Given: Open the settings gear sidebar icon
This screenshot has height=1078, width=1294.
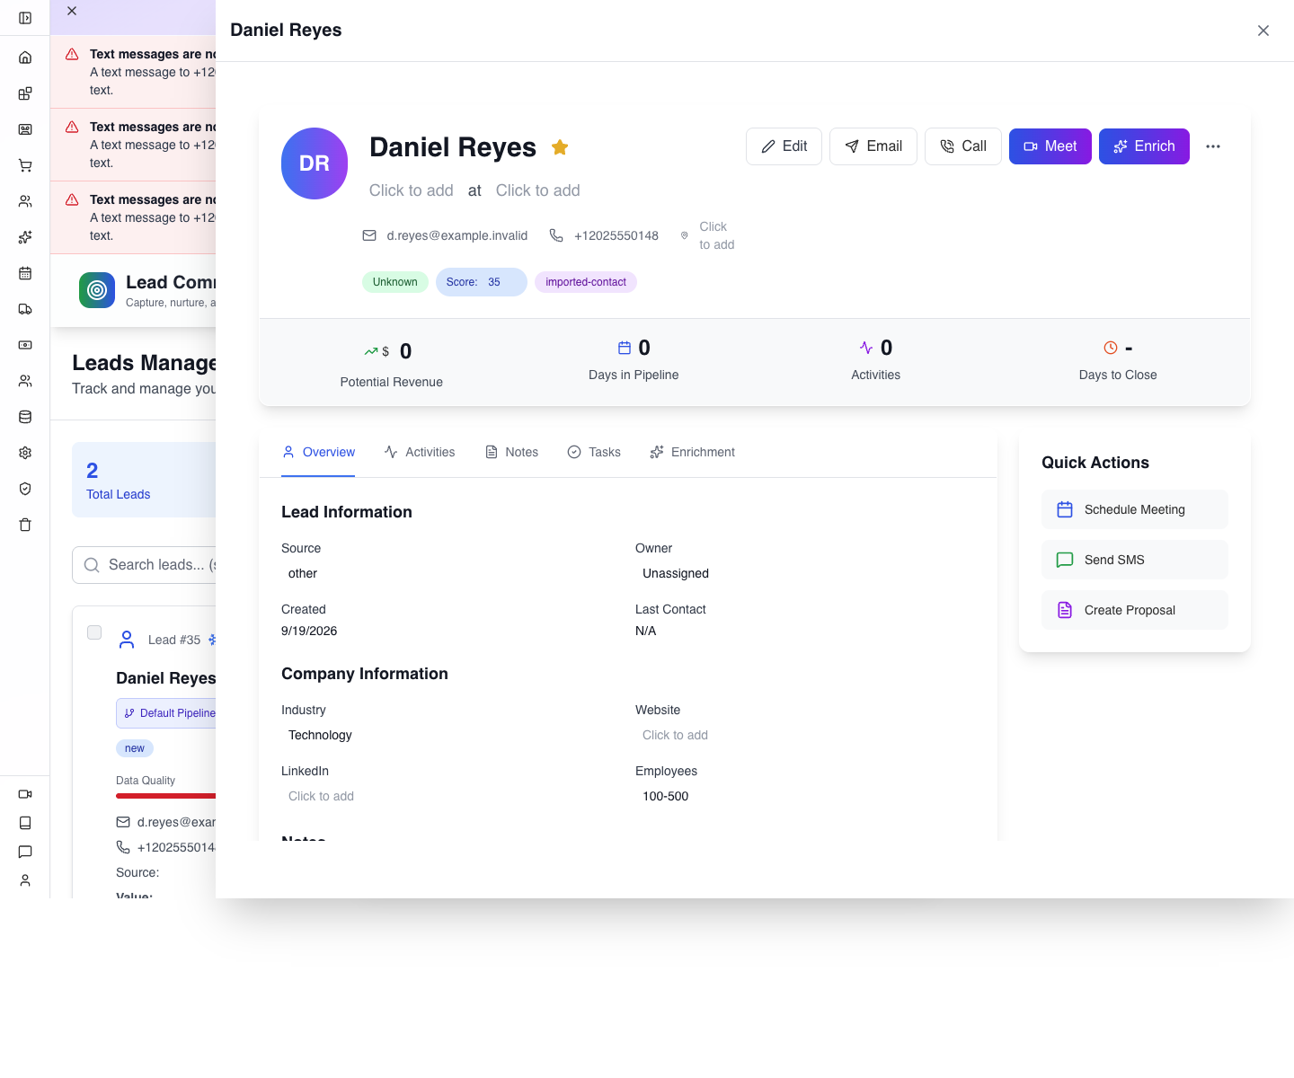Looking at the screenshot, I should (x=25, y=453).
